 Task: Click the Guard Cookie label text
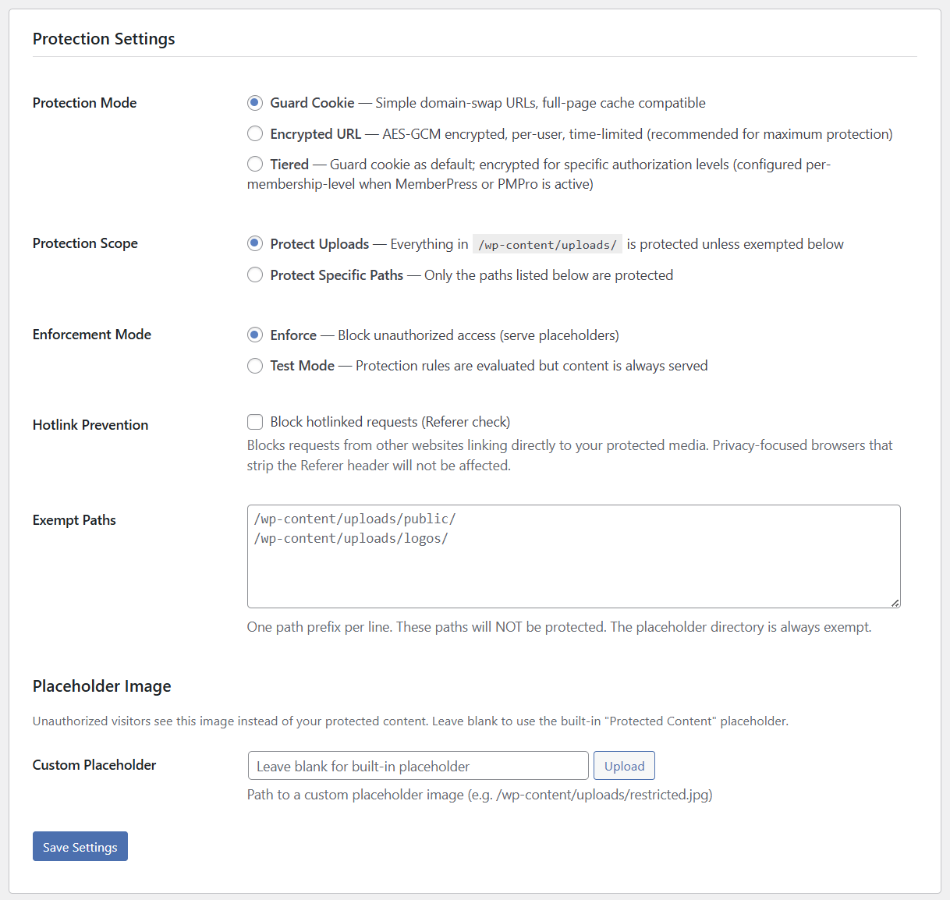tap(311, 102)
